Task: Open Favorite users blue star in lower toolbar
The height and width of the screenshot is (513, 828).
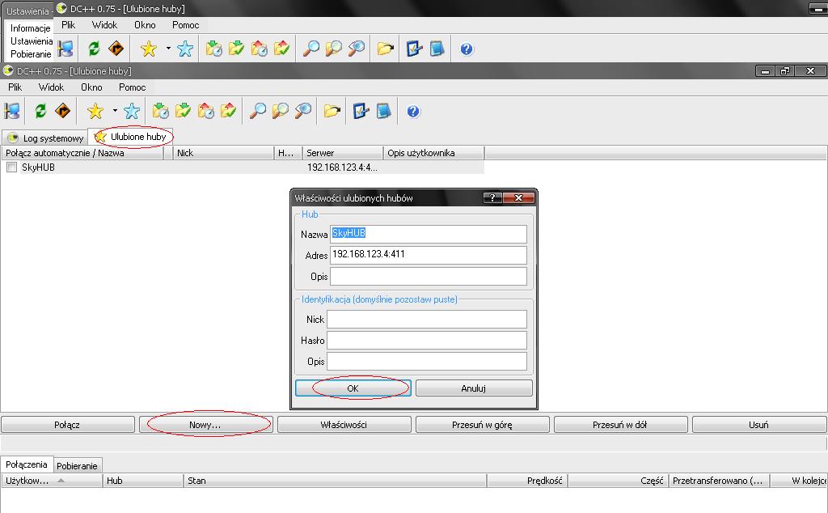Action: coord(132,111)
